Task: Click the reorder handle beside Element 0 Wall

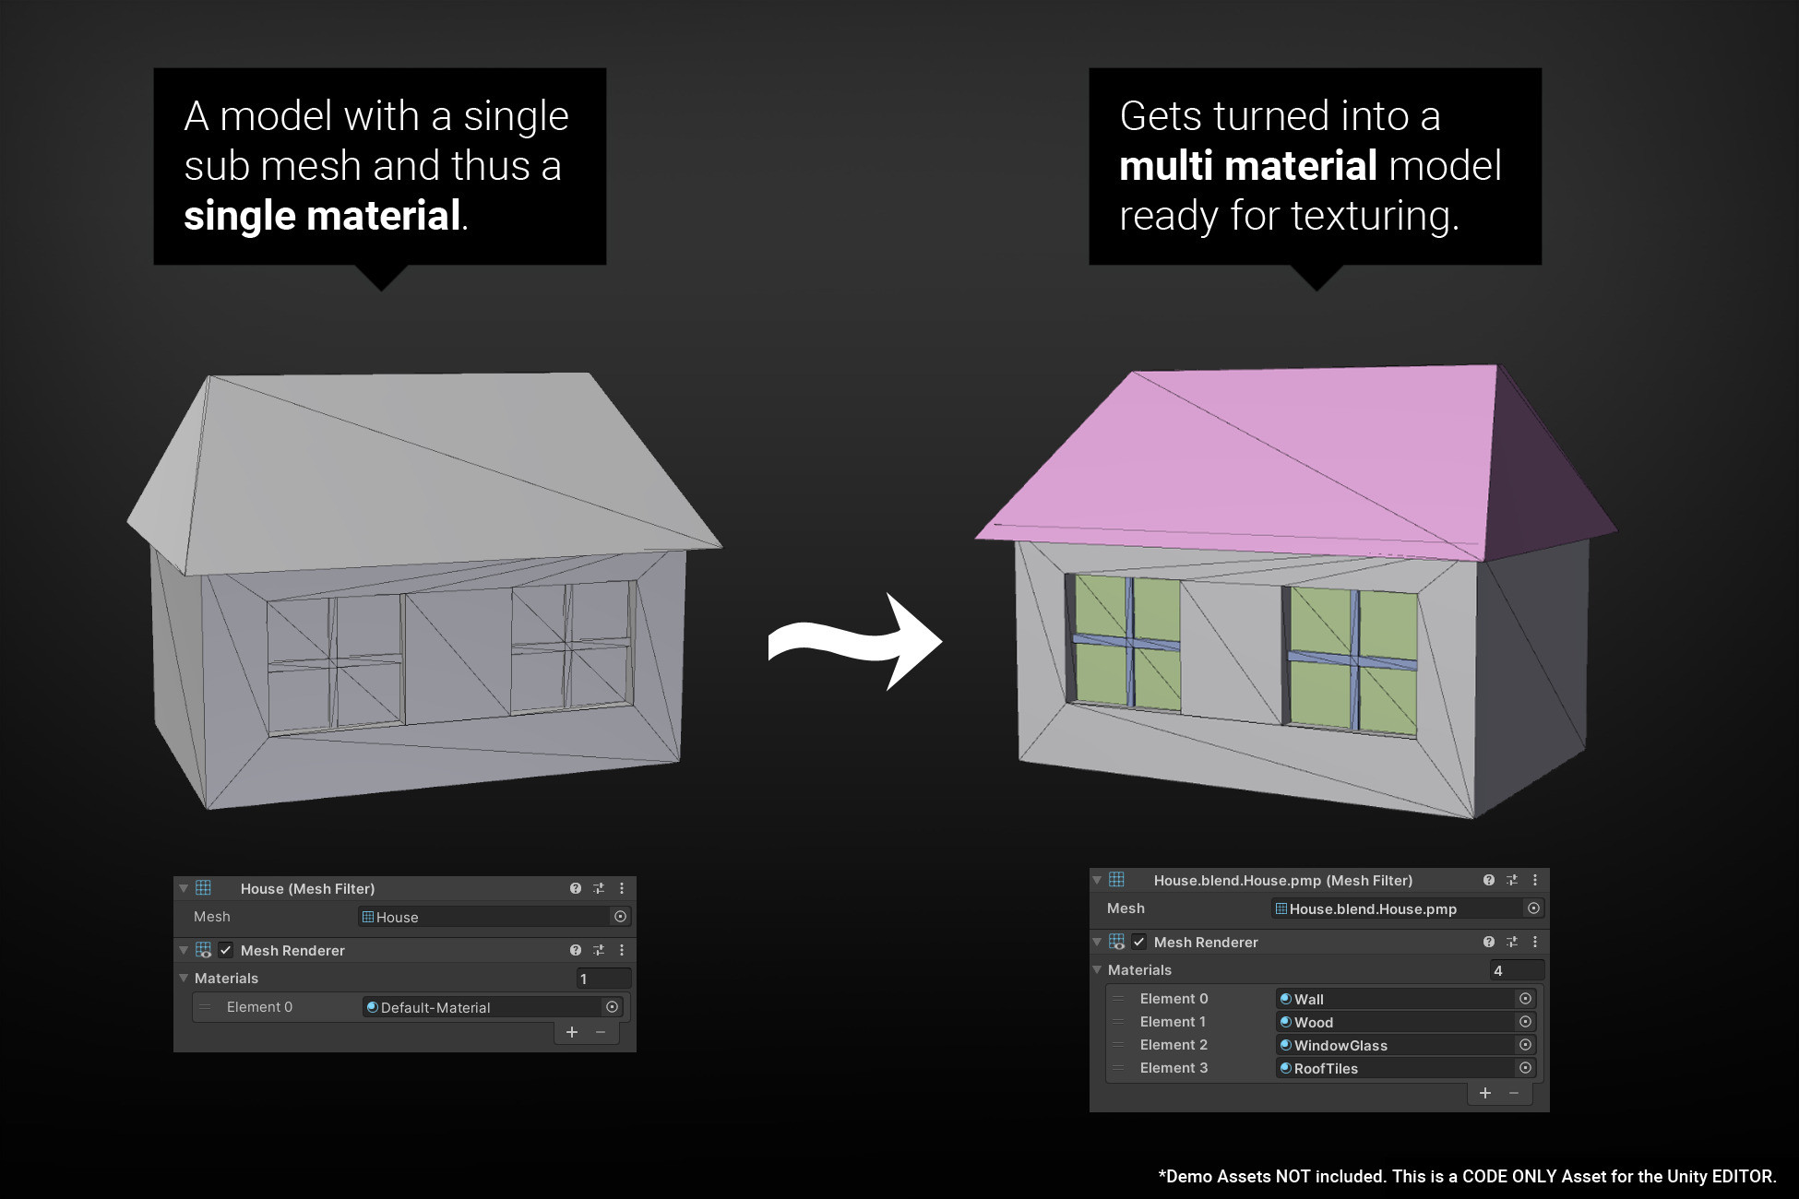Action: click(x=1119, y=999)
